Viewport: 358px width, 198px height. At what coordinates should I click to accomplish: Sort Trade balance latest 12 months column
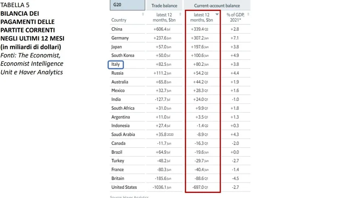click(x=180, y=14)
